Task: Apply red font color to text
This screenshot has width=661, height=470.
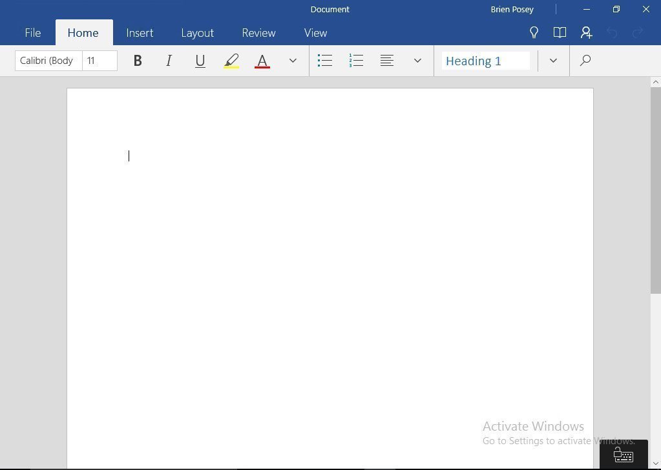Action: click(262, 60)
